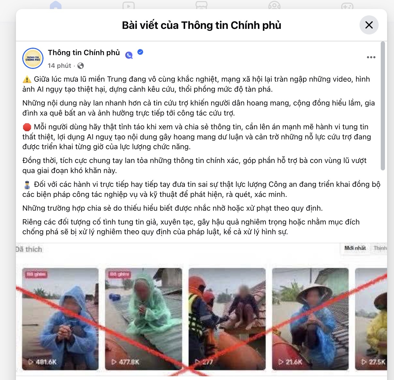
Task: Open rescue video thumbnail with 277 views
Action: [x=227, y=319]
